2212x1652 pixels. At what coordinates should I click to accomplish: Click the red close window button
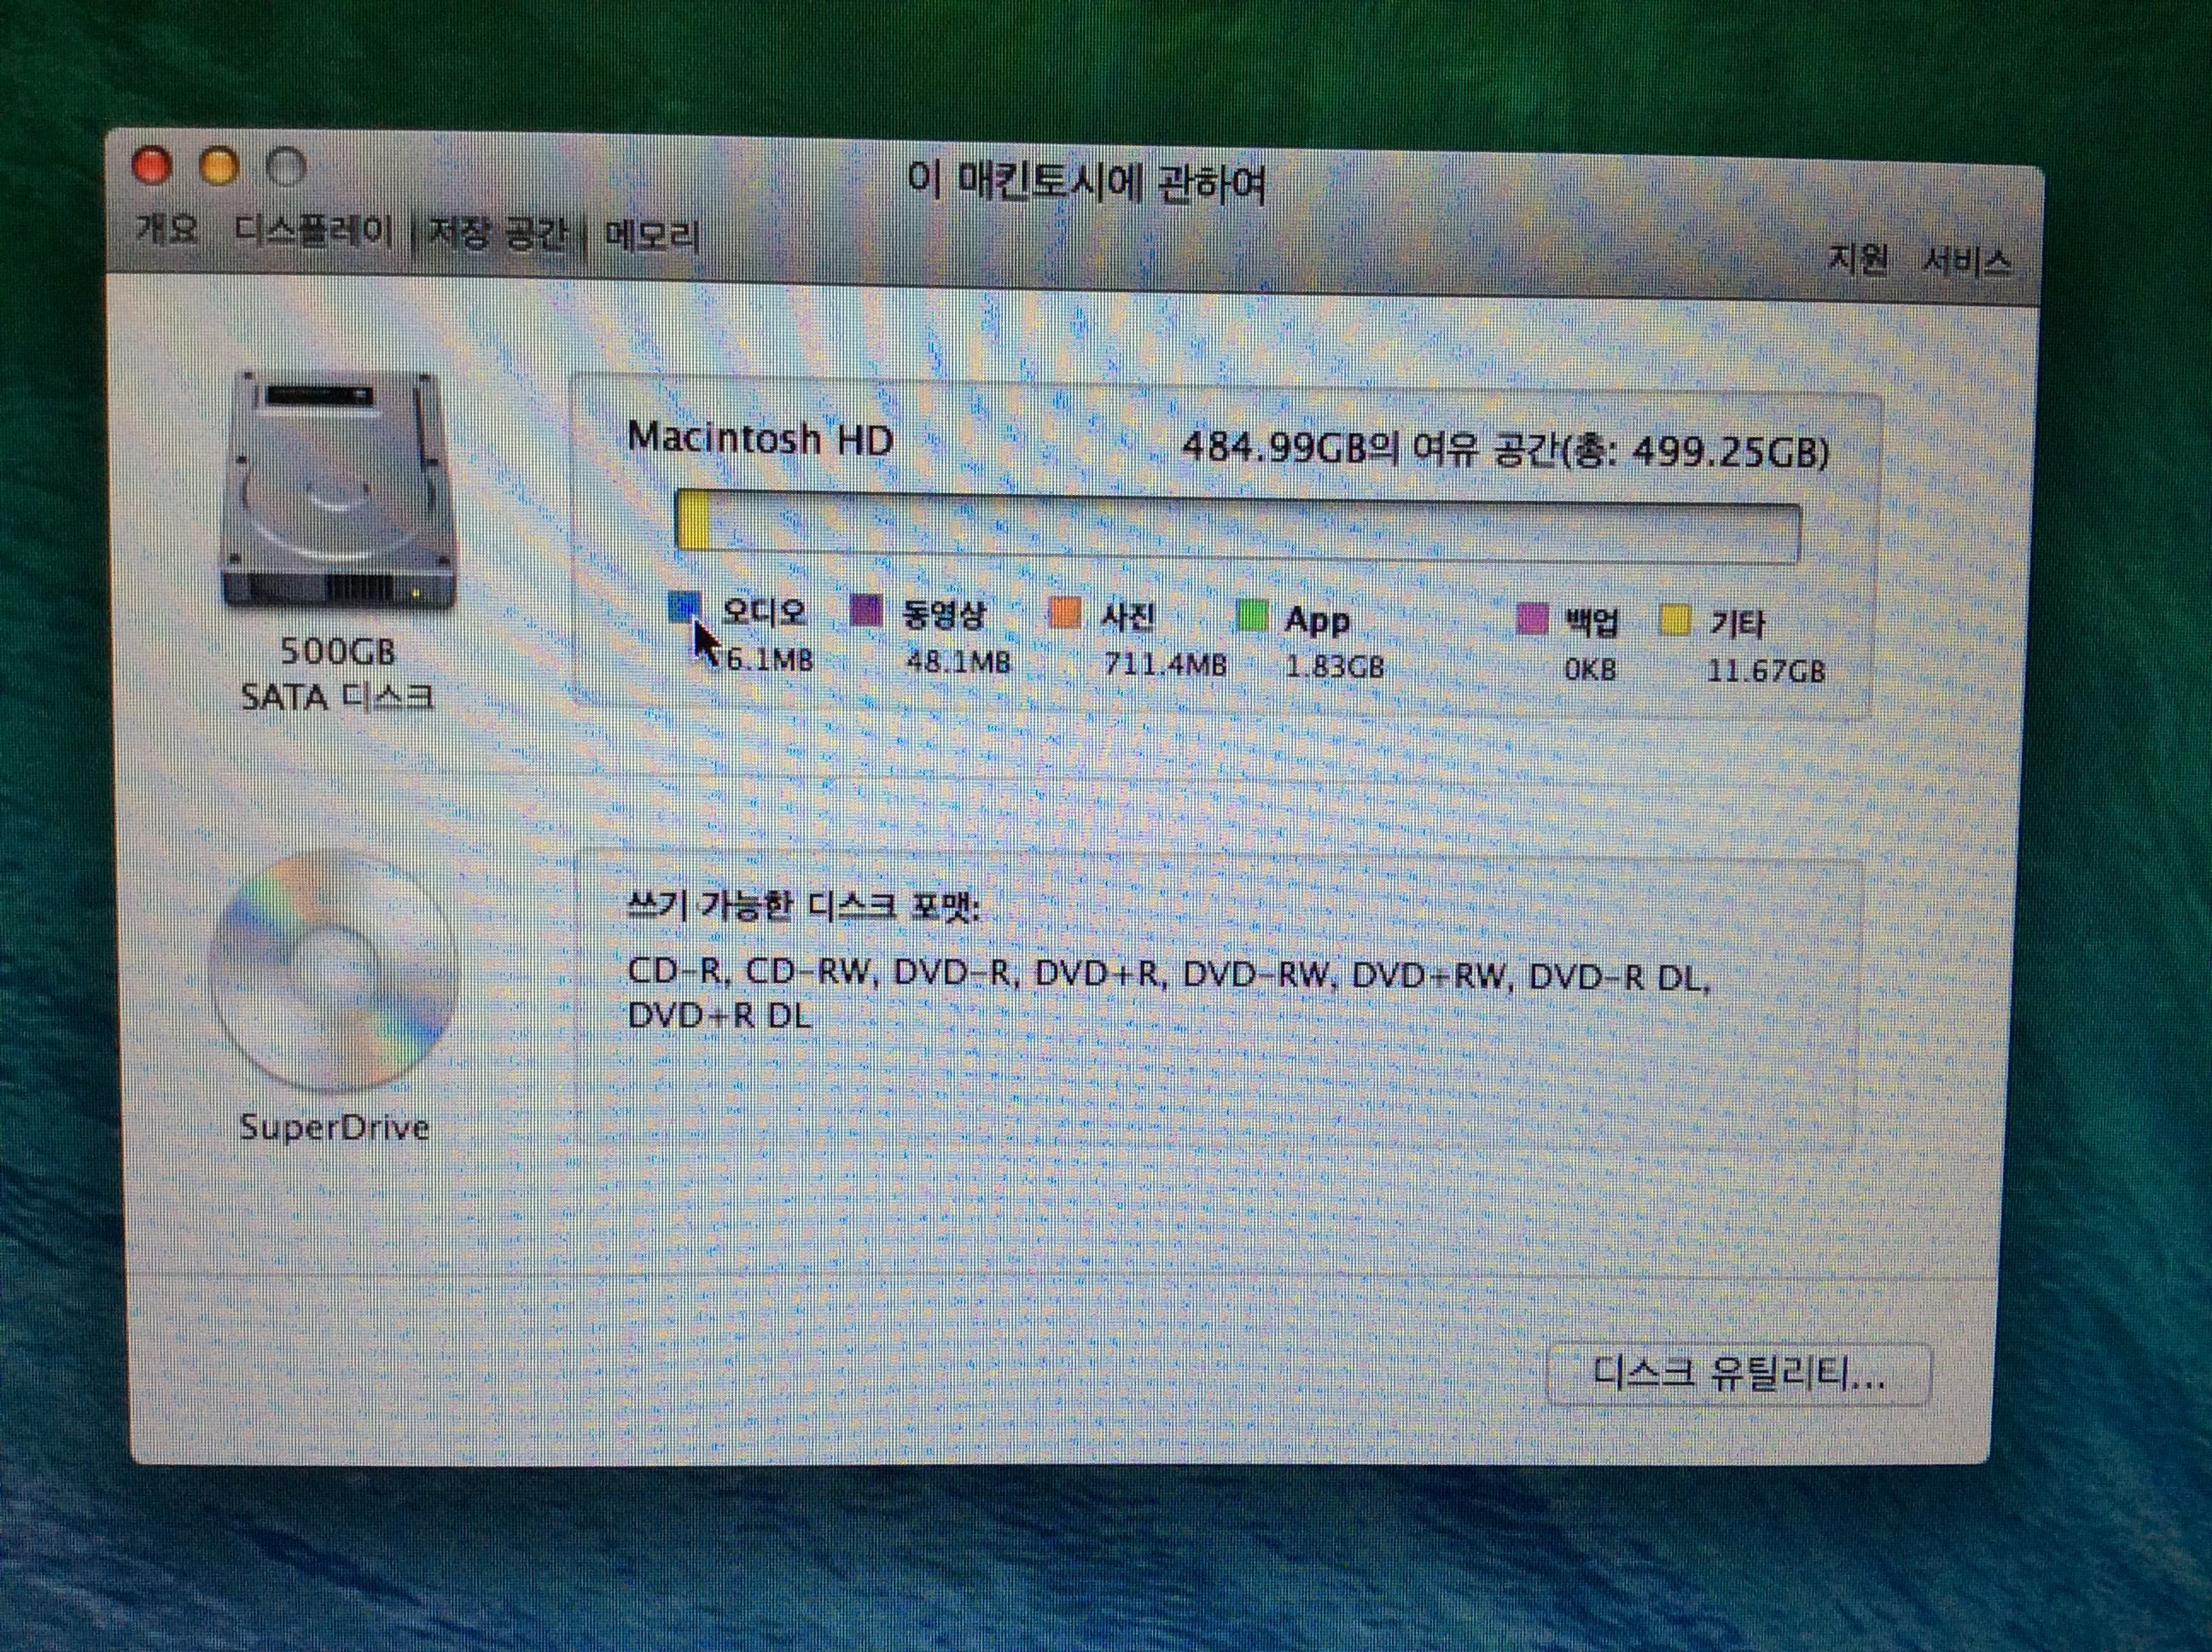pos(153,165)
